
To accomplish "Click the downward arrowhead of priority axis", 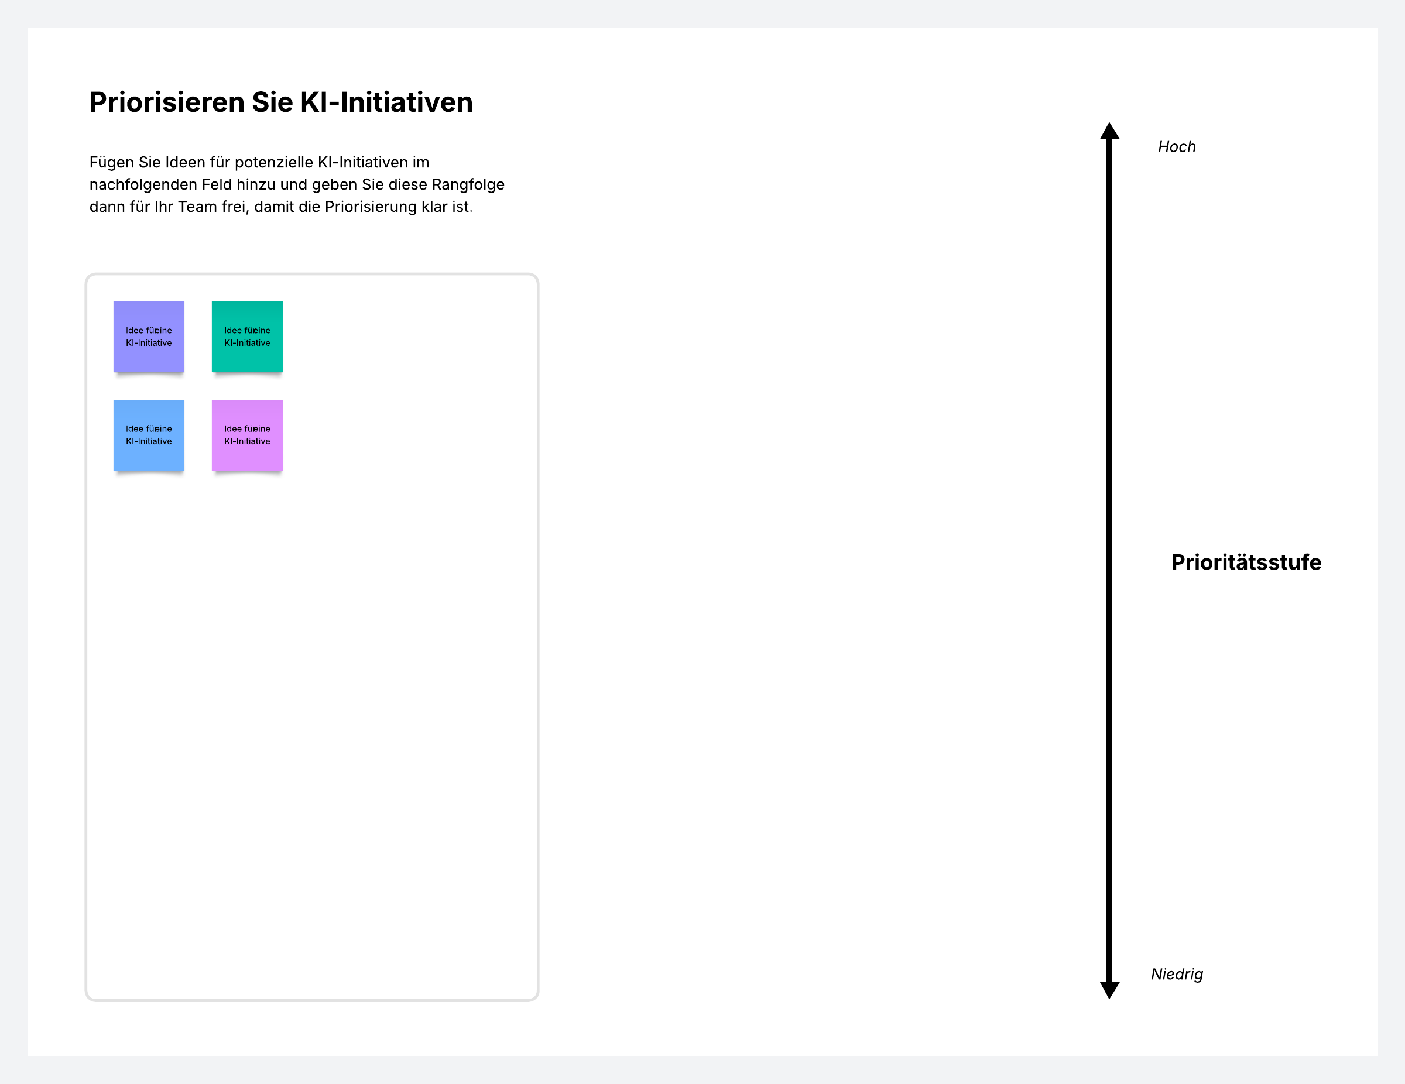I will [1109, 989].
